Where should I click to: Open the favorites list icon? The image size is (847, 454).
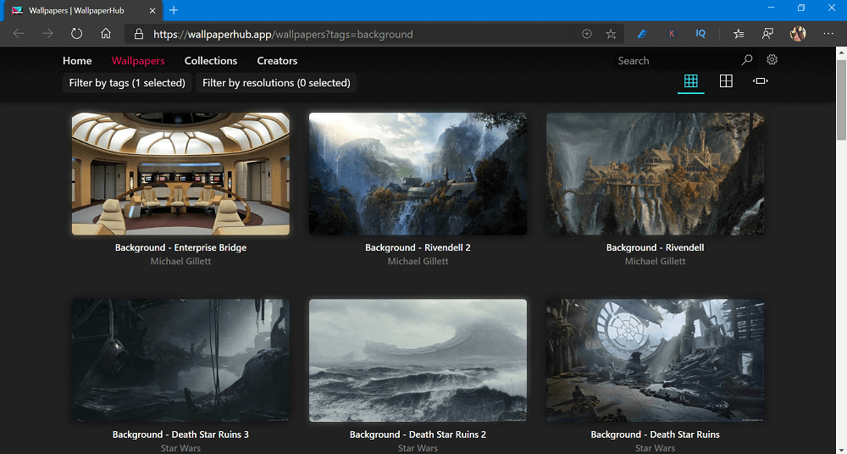pos(739,34)
